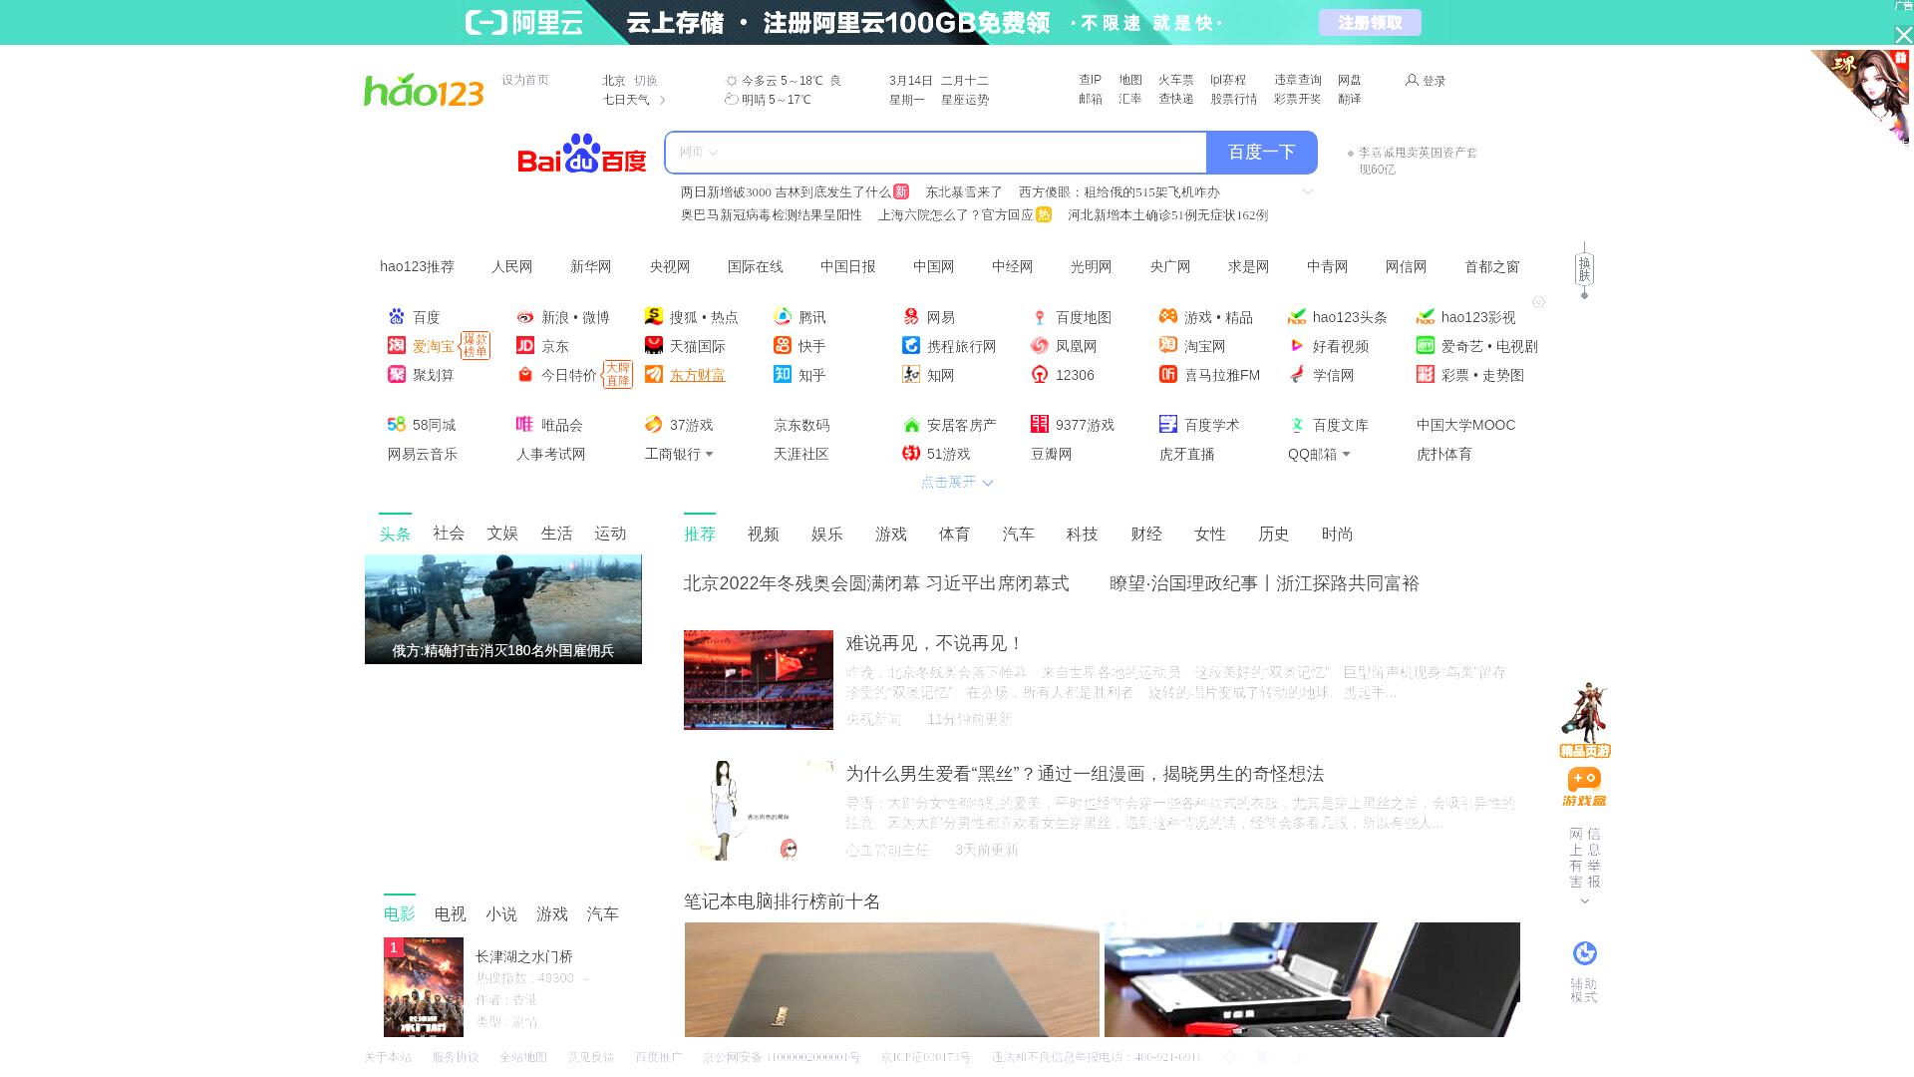Expand the sidebar chevron under 网上有害信息举报
Viewport: 1914px width, 1077px height.
pos(1585,901)
